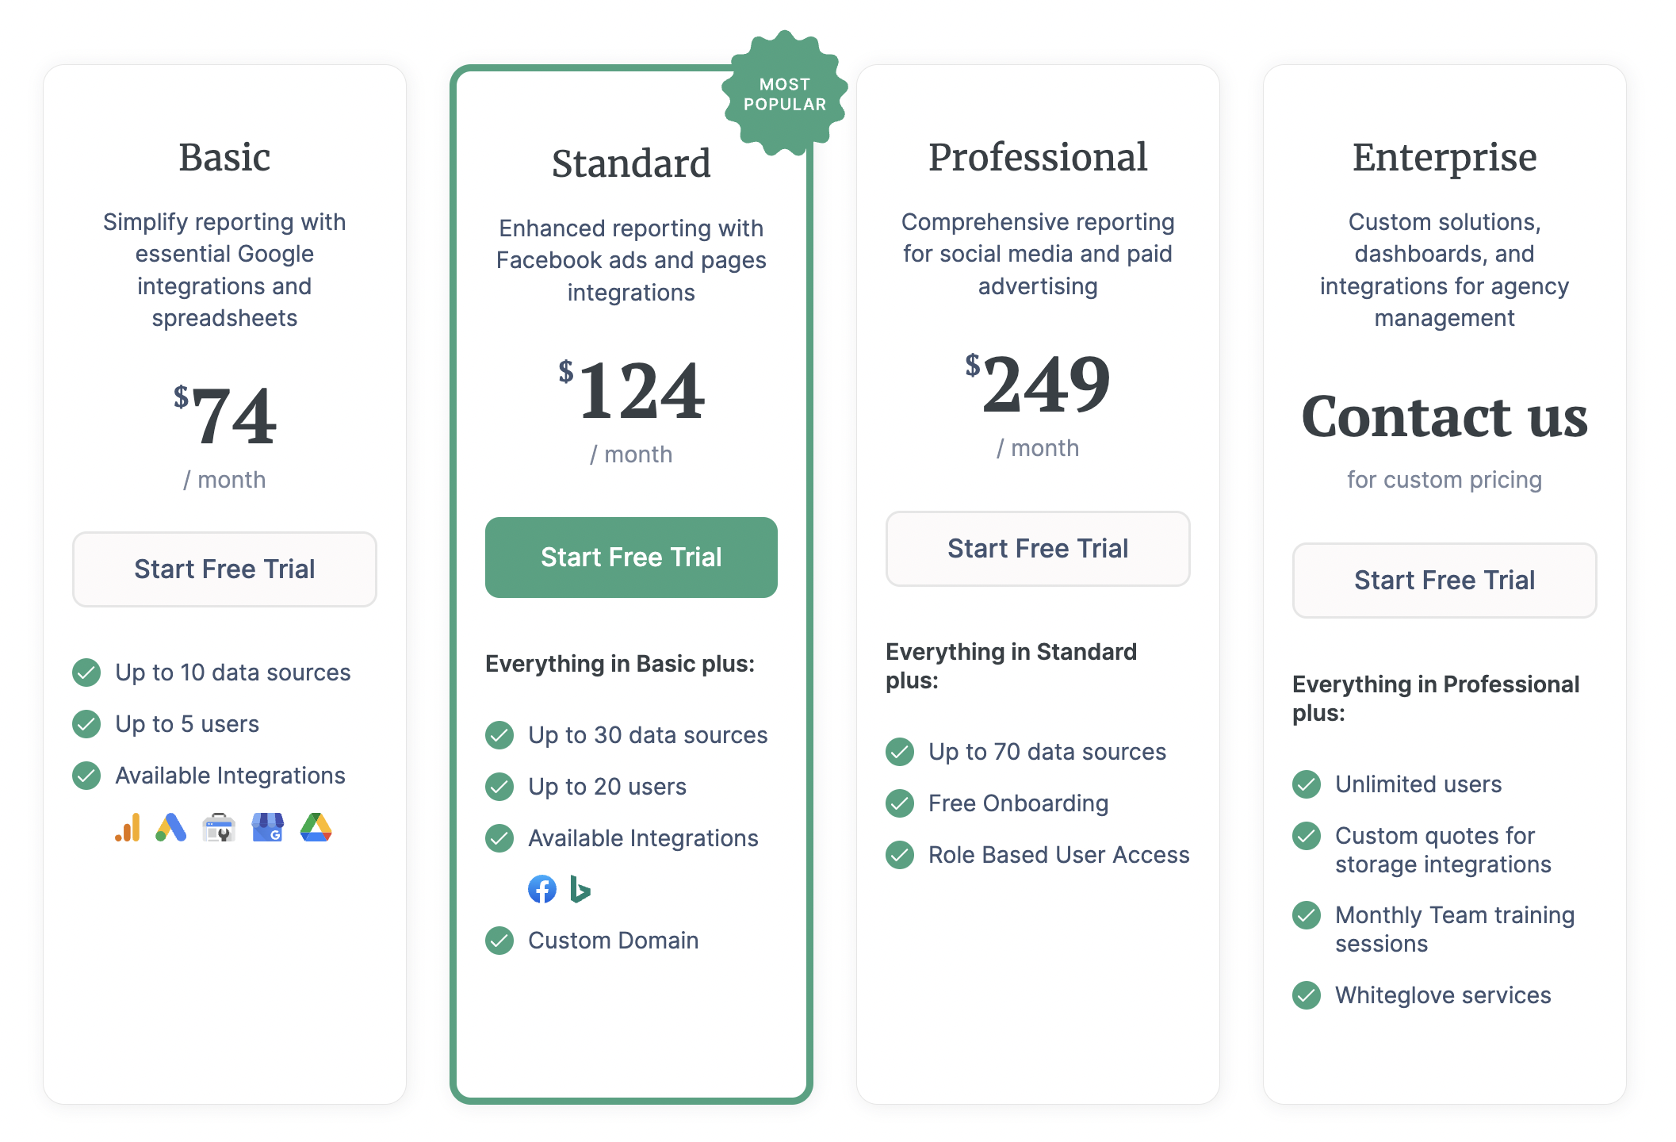The width and height of the screenshot is (1676, 1142).
Task: Start Free Trial on the Enterprise plan
Action: 1444,580
